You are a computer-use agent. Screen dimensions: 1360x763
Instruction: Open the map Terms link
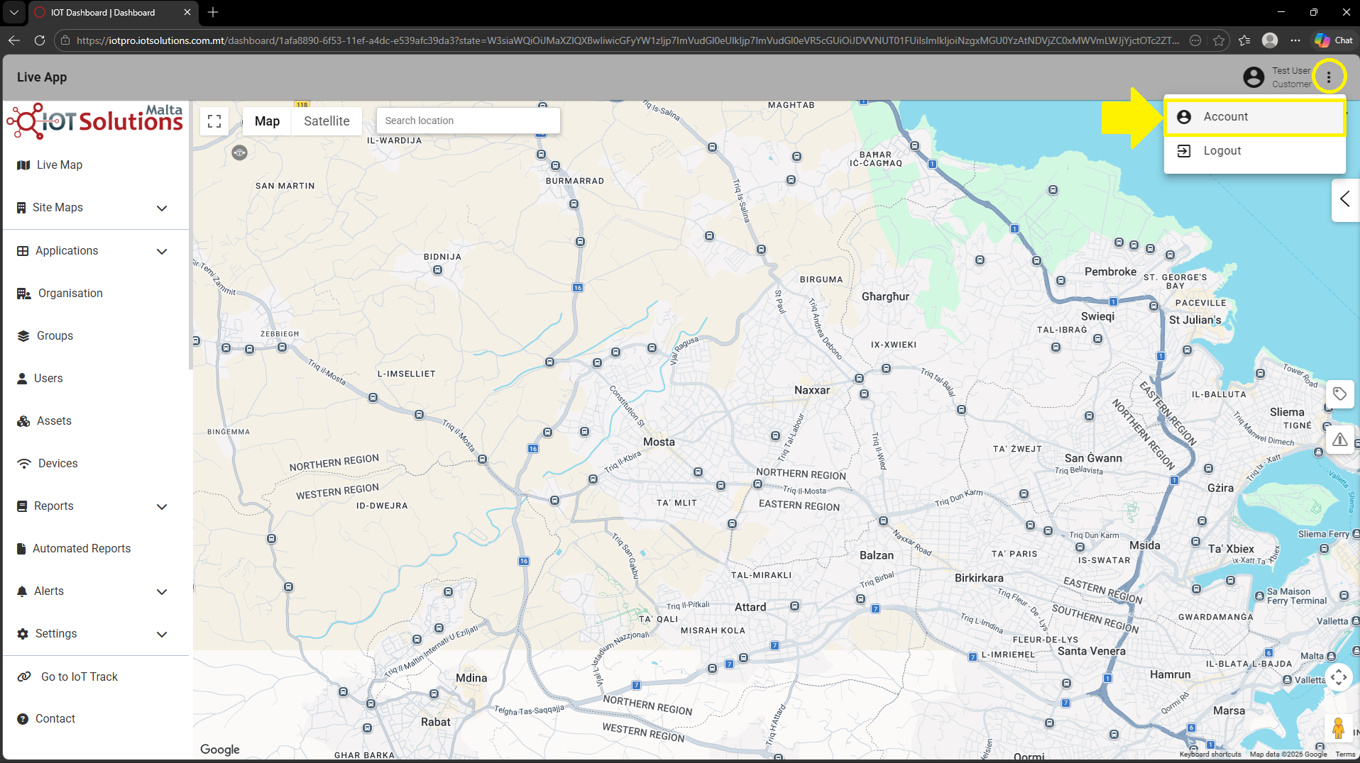[x=1345, y=754]
